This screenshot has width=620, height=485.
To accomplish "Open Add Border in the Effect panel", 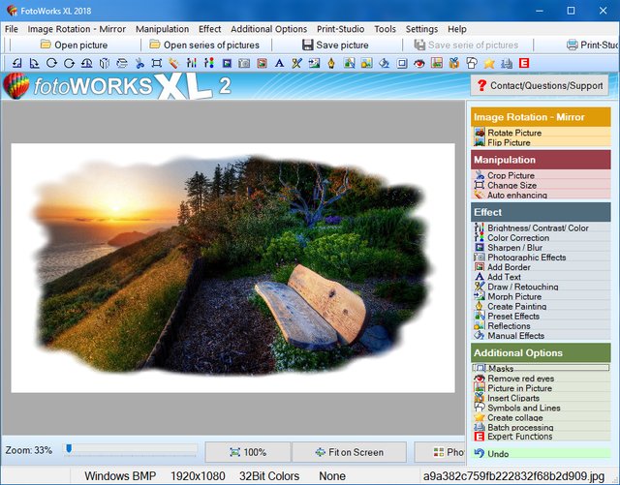I will point(541,267).
